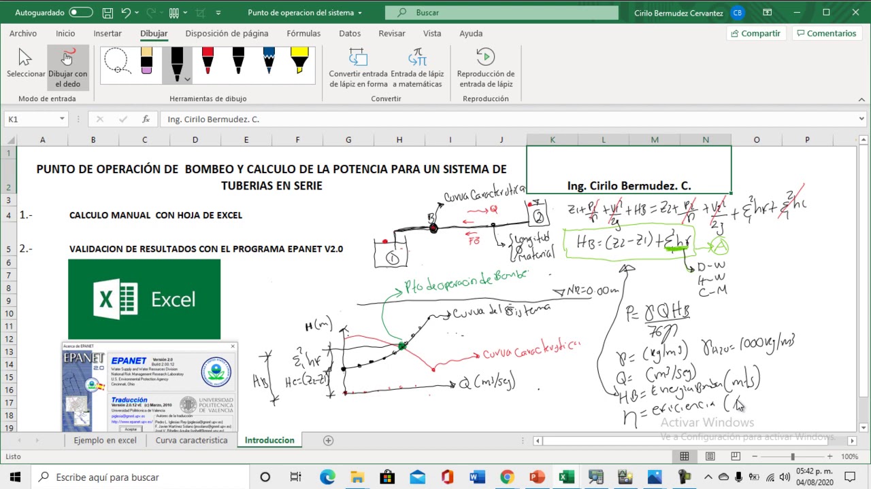Toggle Dibujar con el dedo mode

tap(68, 69)
